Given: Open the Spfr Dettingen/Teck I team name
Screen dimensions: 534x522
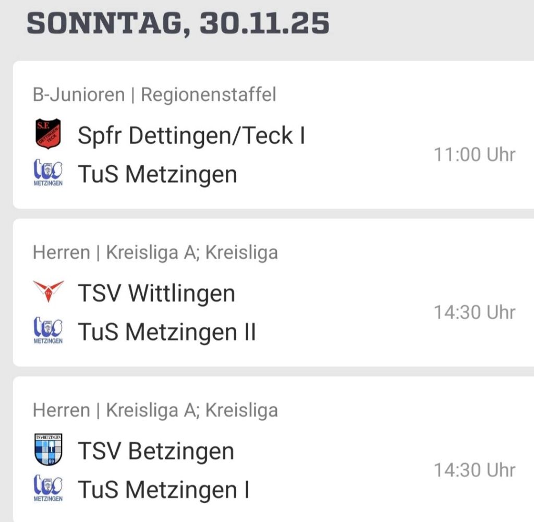Looking at the screenshot, I should 191,136.
